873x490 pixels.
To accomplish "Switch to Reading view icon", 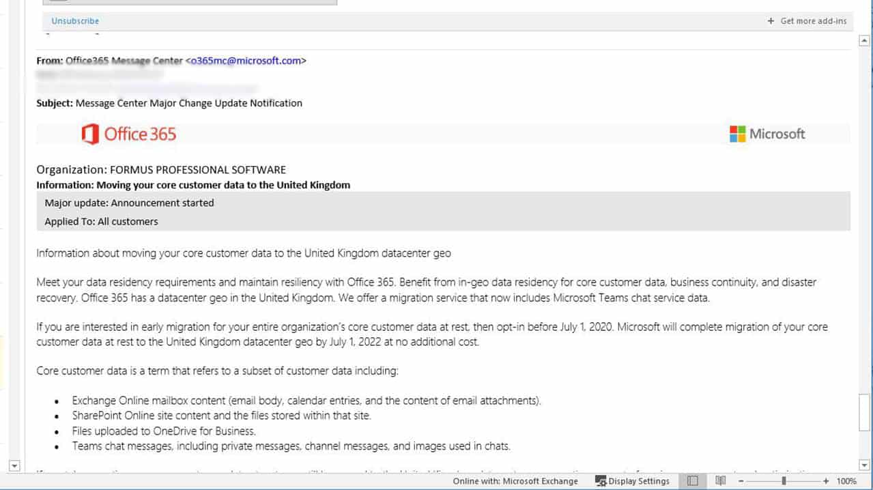I will tap(720, 481).
